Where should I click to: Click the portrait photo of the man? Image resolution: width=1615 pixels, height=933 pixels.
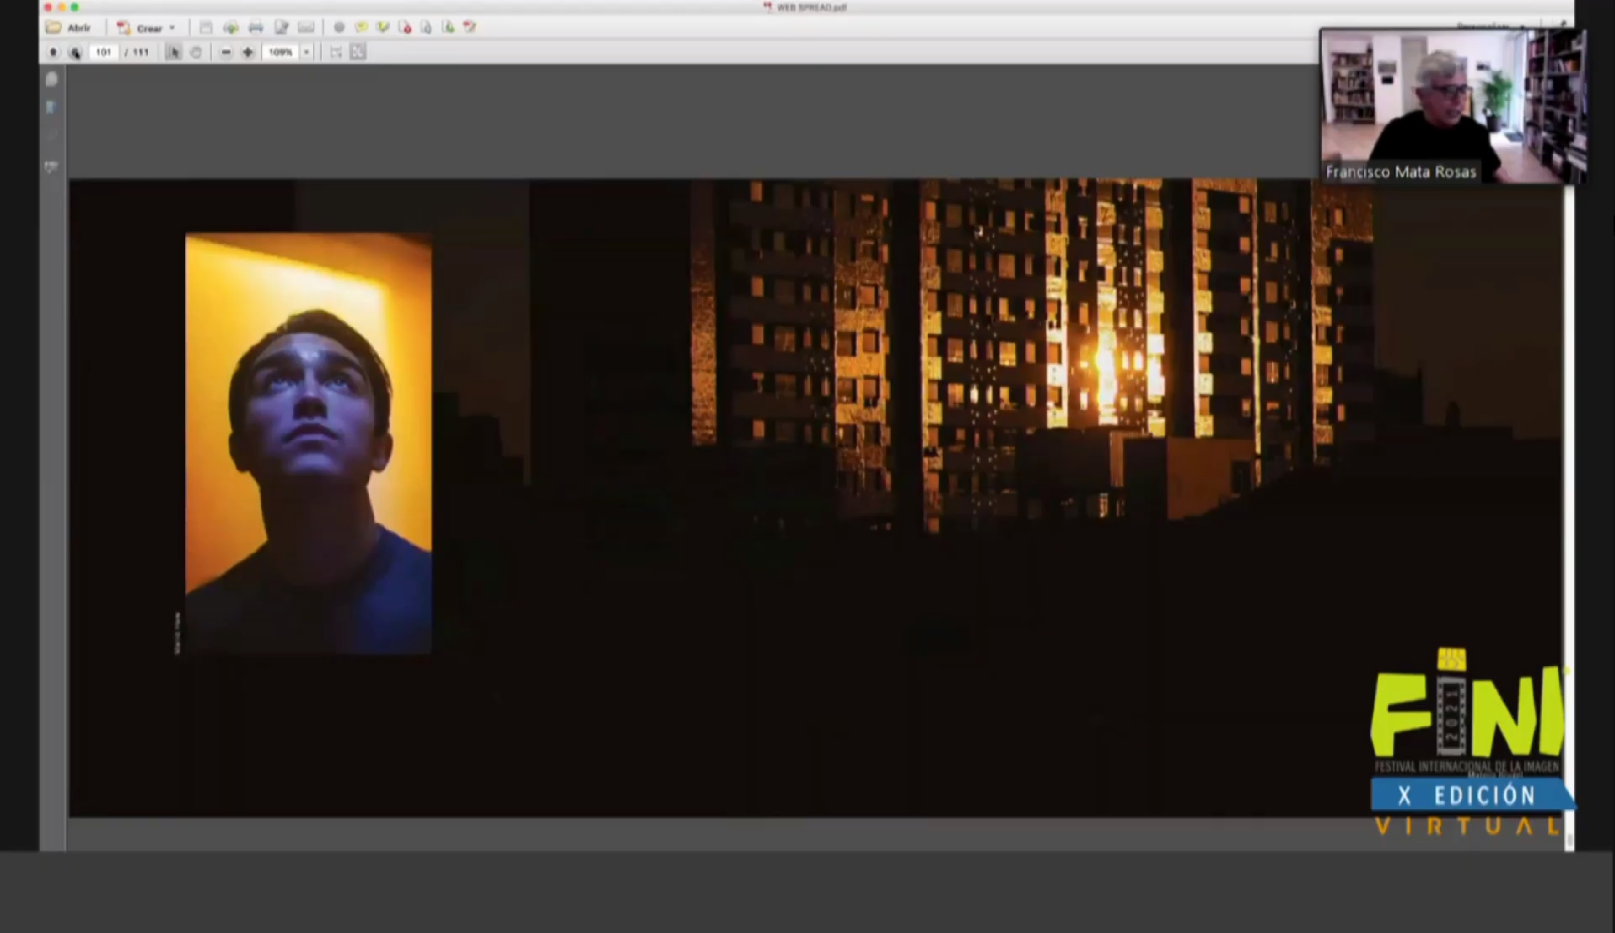(309, 444)
